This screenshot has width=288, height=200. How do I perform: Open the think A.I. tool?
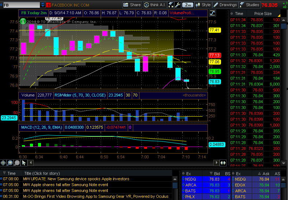coord(155,5)
